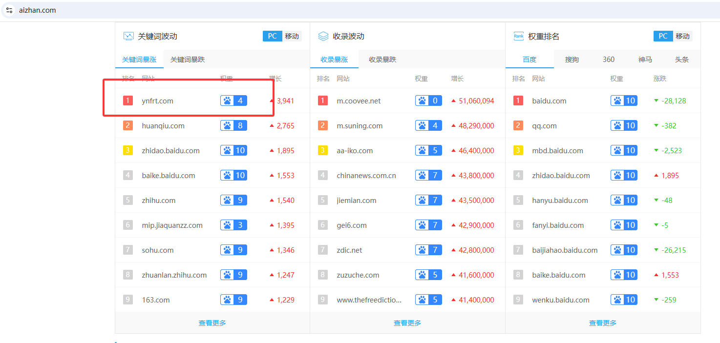Click the weight 3 badge for mip.jiaquanzz.com
720x343 pixels.
(x=233, y=225)
